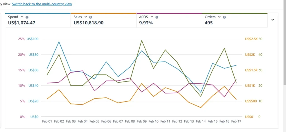This screenshot has width=286, height=132.
Task: Expand the chevron right of the Orders card
Action: (x=273, y=20)
